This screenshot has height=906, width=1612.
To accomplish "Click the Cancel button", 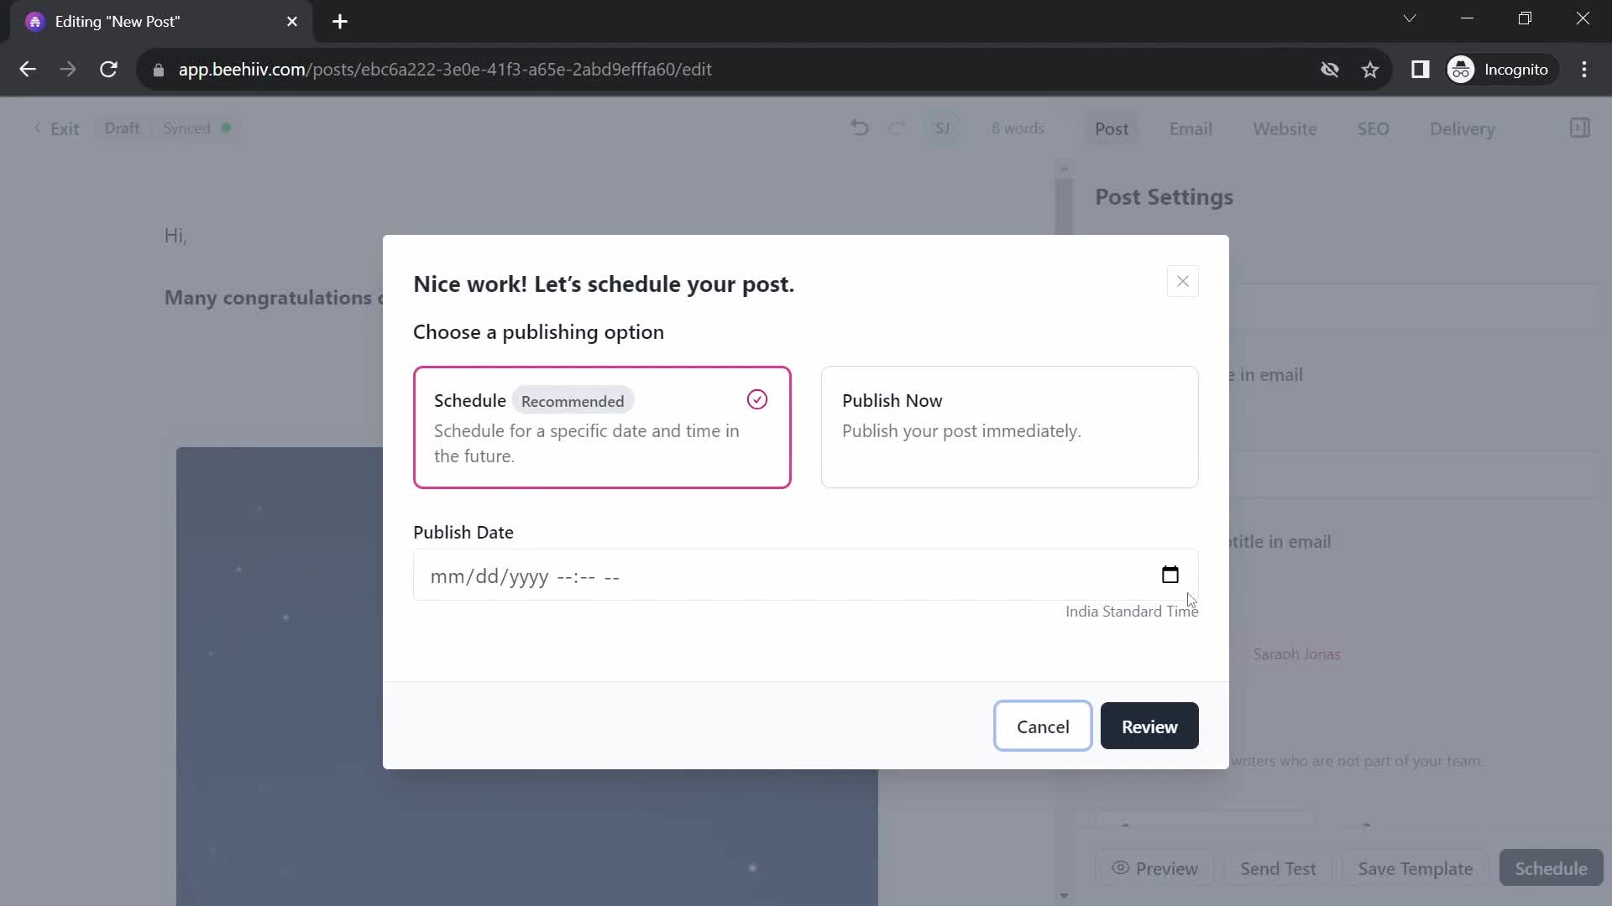I will [x=1043, y=726].
